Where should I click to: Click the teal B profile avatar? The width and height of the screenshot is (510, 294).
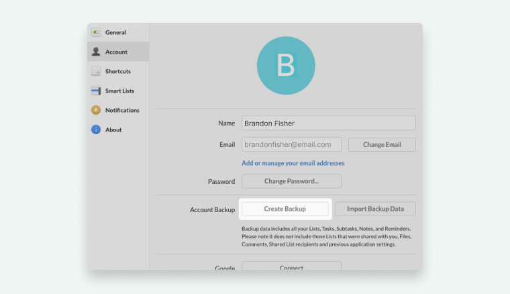(x=286, y=65)
